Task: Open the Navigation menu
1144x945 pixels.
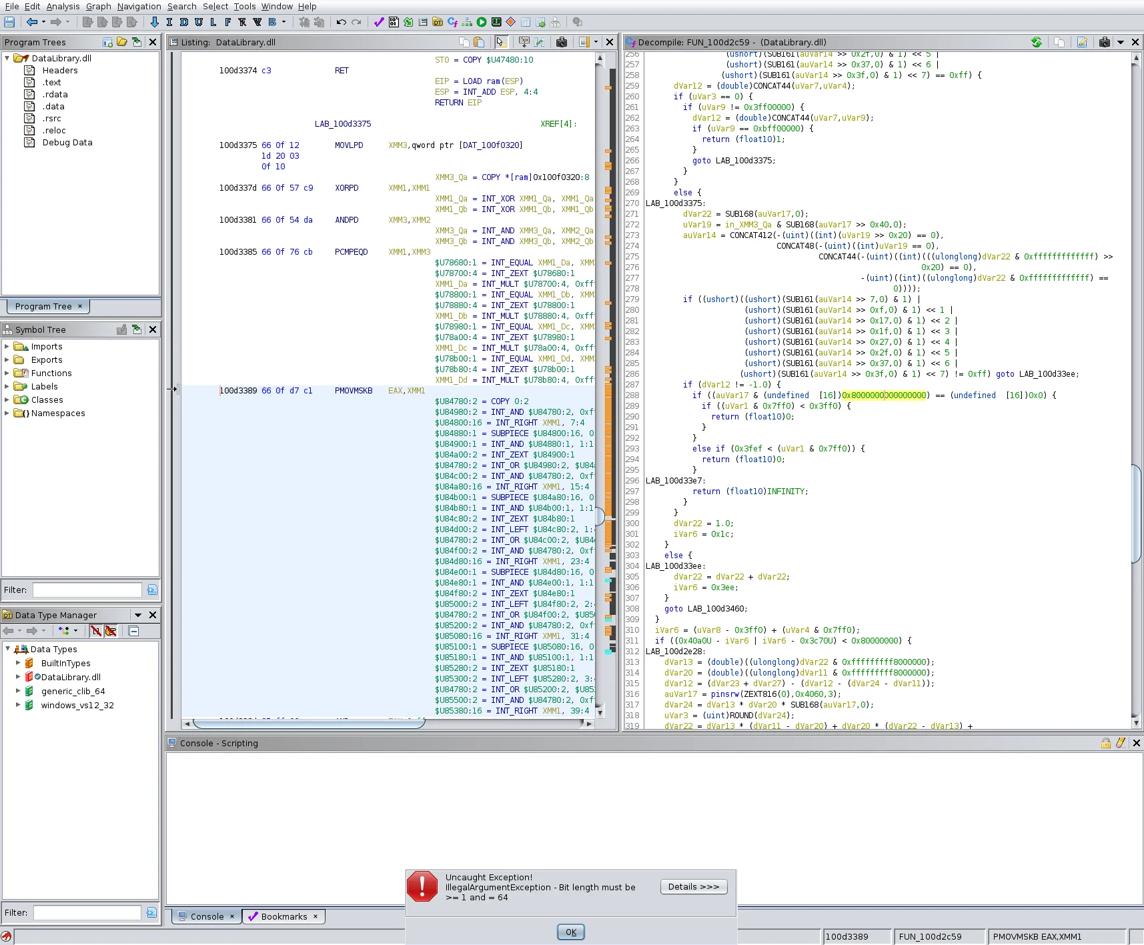Action: point(139,6)
